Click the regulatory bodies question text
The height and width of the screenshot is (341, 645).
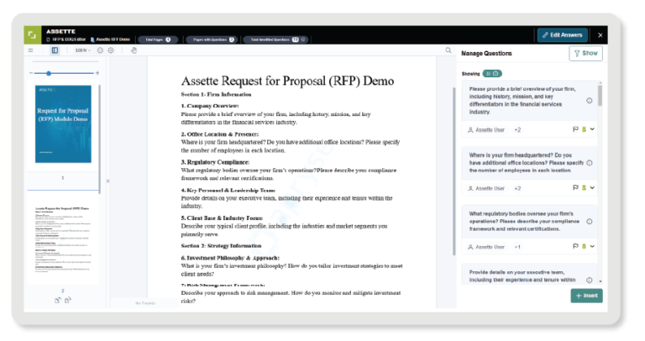[x=524, y=221]
